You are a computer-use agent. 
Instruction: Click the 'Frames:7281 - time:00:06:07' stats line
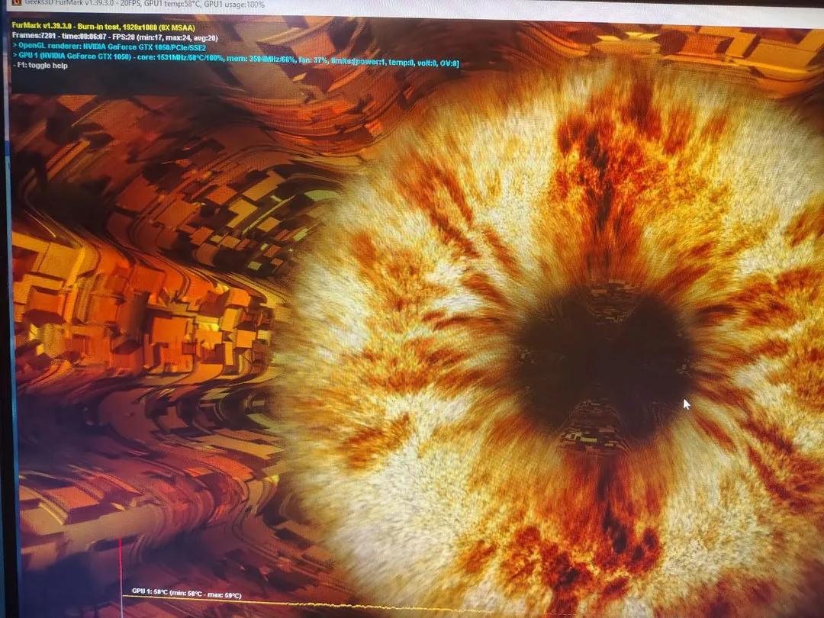114,37
